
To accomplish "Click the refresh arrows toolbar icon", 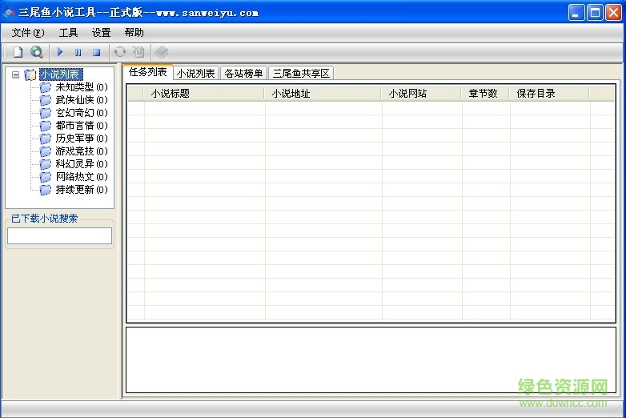I will (x=120, y=52).
